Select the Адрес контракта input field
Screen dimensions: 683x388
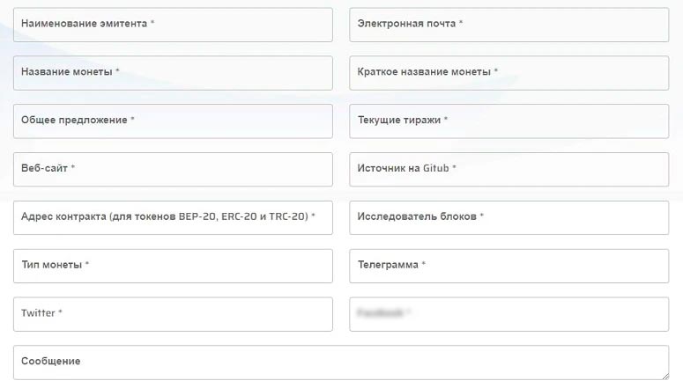tap(173, 218)
